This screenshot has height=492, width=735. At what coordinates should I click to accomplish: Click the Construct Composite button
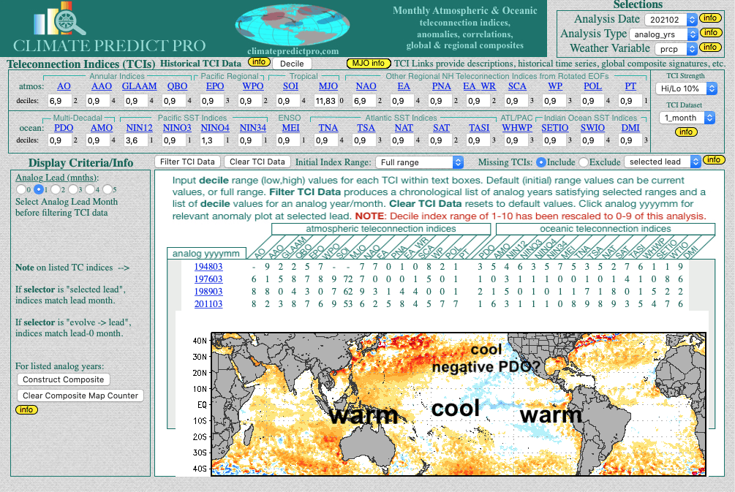(x=64, y=379)
